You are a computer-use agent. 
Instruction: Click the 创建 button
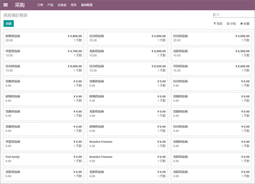pos(9,24)
